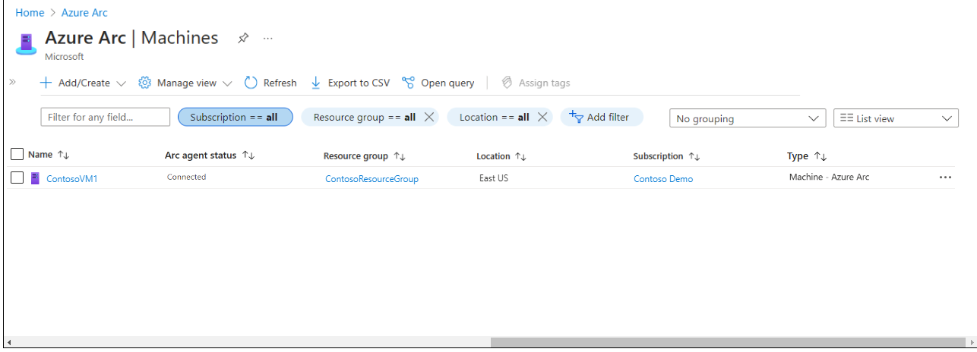The width and height of the screenshot is (977, 352).
Task: Export the machine list to CSV
Action: point(349,83)
